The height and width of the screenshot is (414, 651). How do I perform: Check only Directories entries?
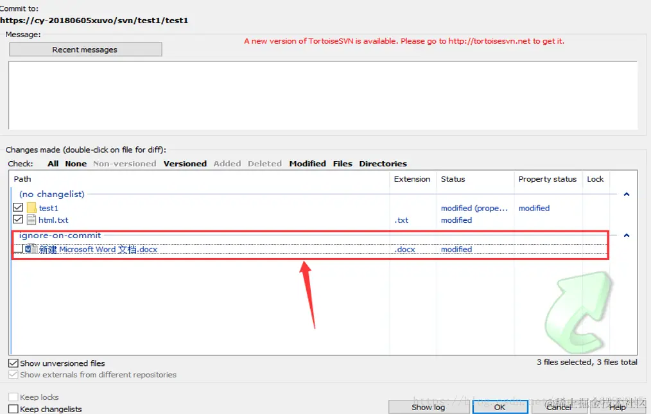pyautogui.click(x=383, y=164)
